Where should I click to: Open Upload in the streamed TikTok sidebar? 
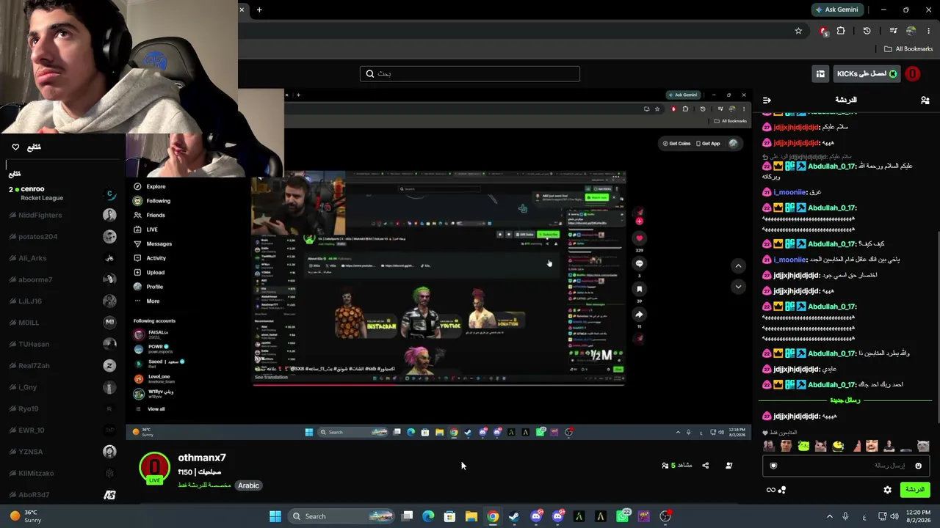tap(148, 272)
